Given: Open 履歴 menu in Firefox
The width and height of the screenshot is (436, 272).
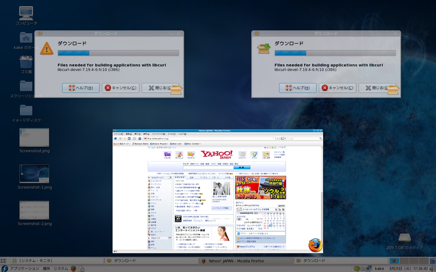Looking at the screenshot, I should tap(146, 134).
